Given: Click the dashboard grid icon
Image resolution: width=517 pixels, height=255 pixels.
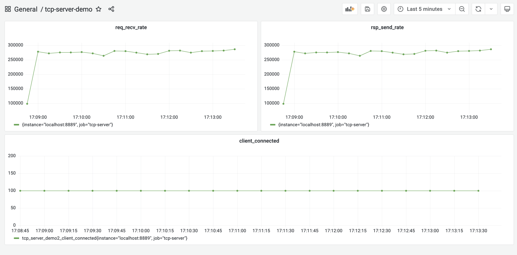Looking at the screenshot, I should click(x=8, y=9).
